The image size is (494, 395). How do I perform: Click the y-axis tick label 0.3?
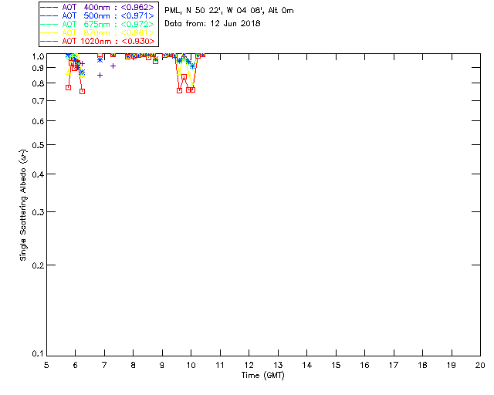pos(38,212)
